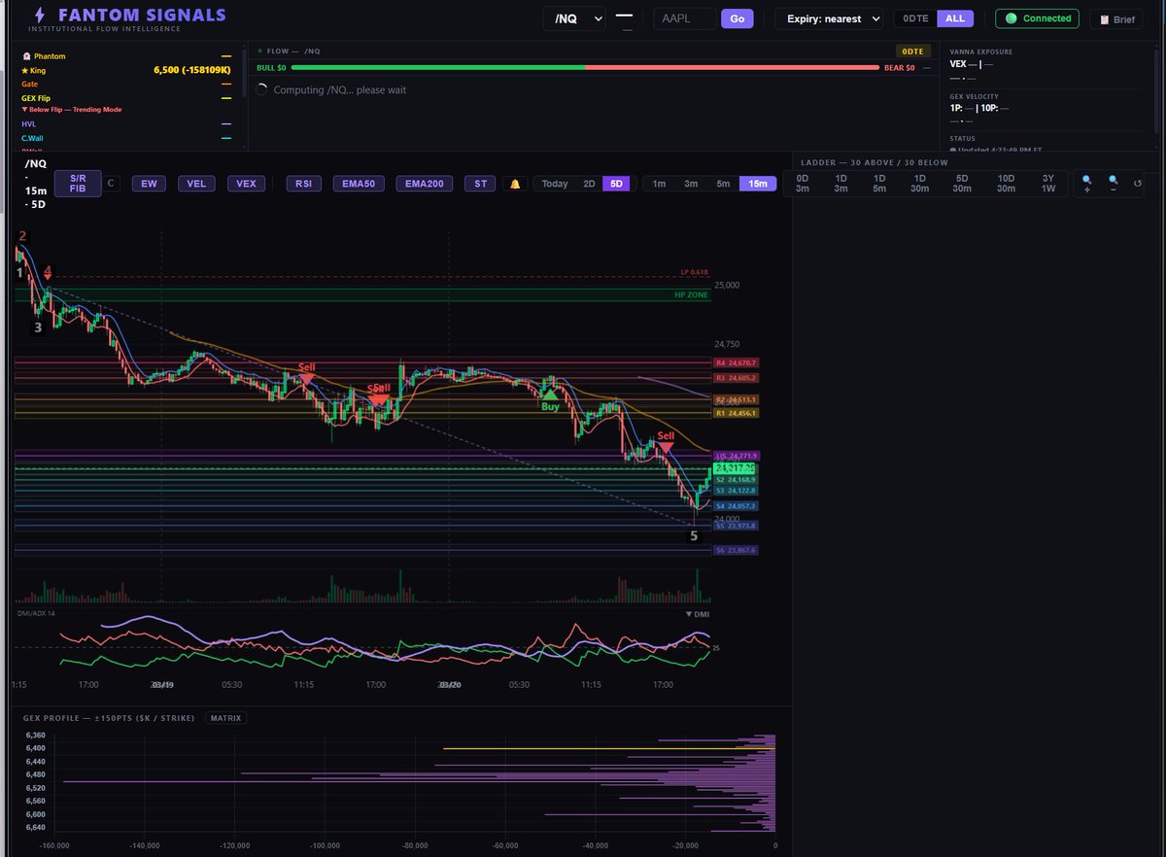1166x857 pixels.
Task: Click the S6 23,867.6 support label
Action: coord(736,550)
